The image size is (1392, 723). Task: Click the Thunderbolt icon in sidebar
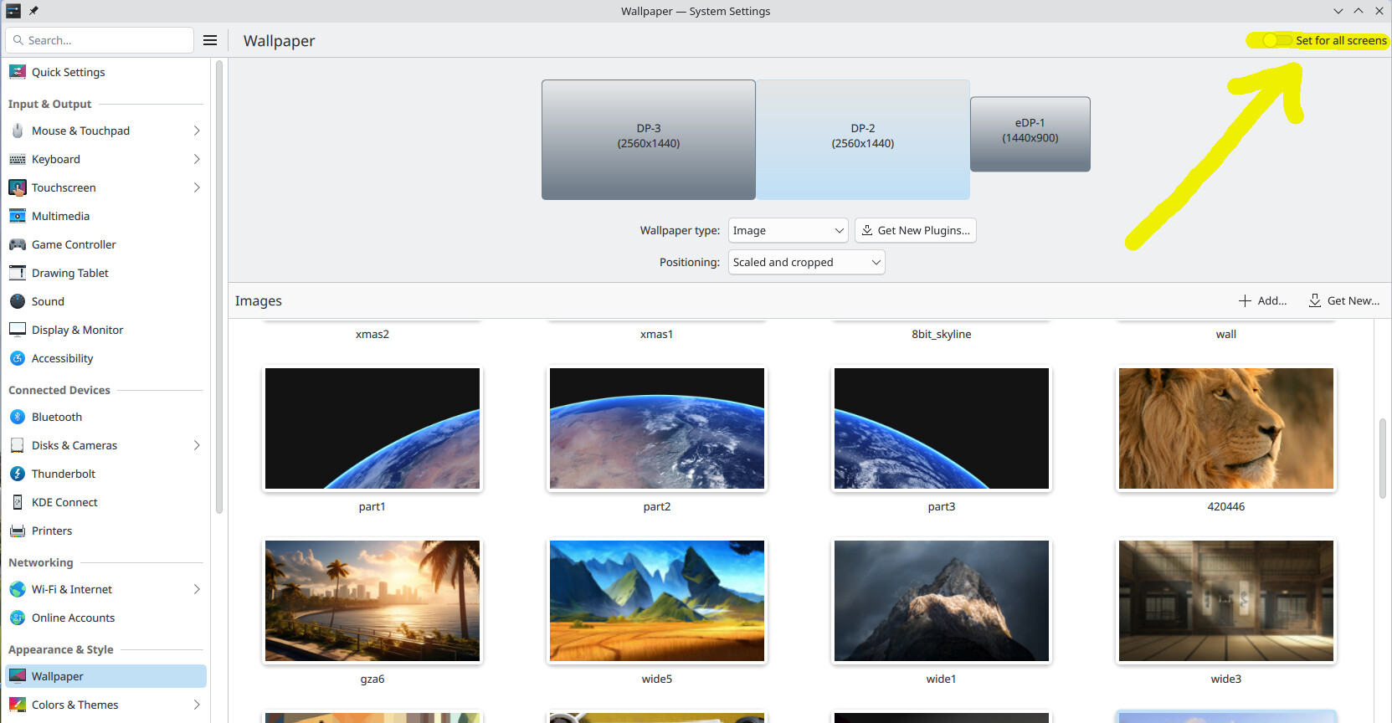click(18, 474)
